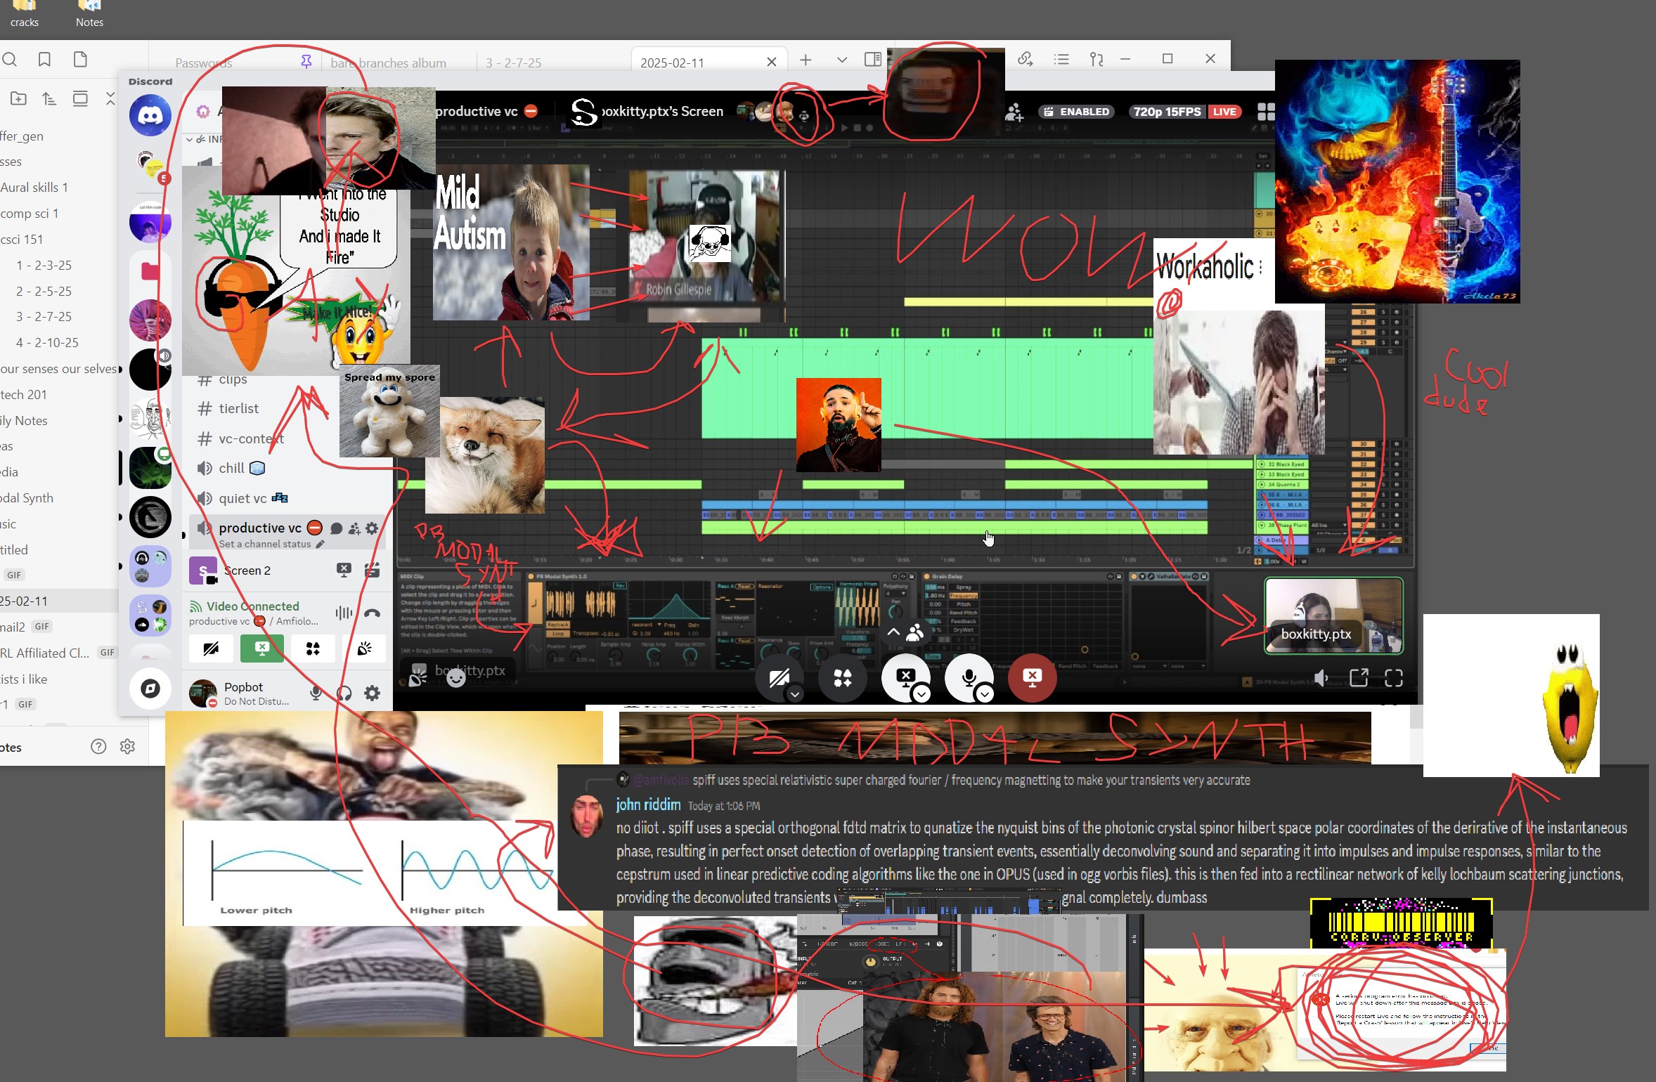Expand members list with the up chevron
Viewport: 1656px width, 1082px height.
tap(893, 632)
